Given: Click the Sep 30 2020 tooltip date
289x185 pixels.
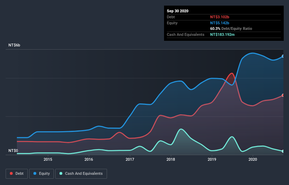Looking at the screenshot, I should click(x=177, y=11).
